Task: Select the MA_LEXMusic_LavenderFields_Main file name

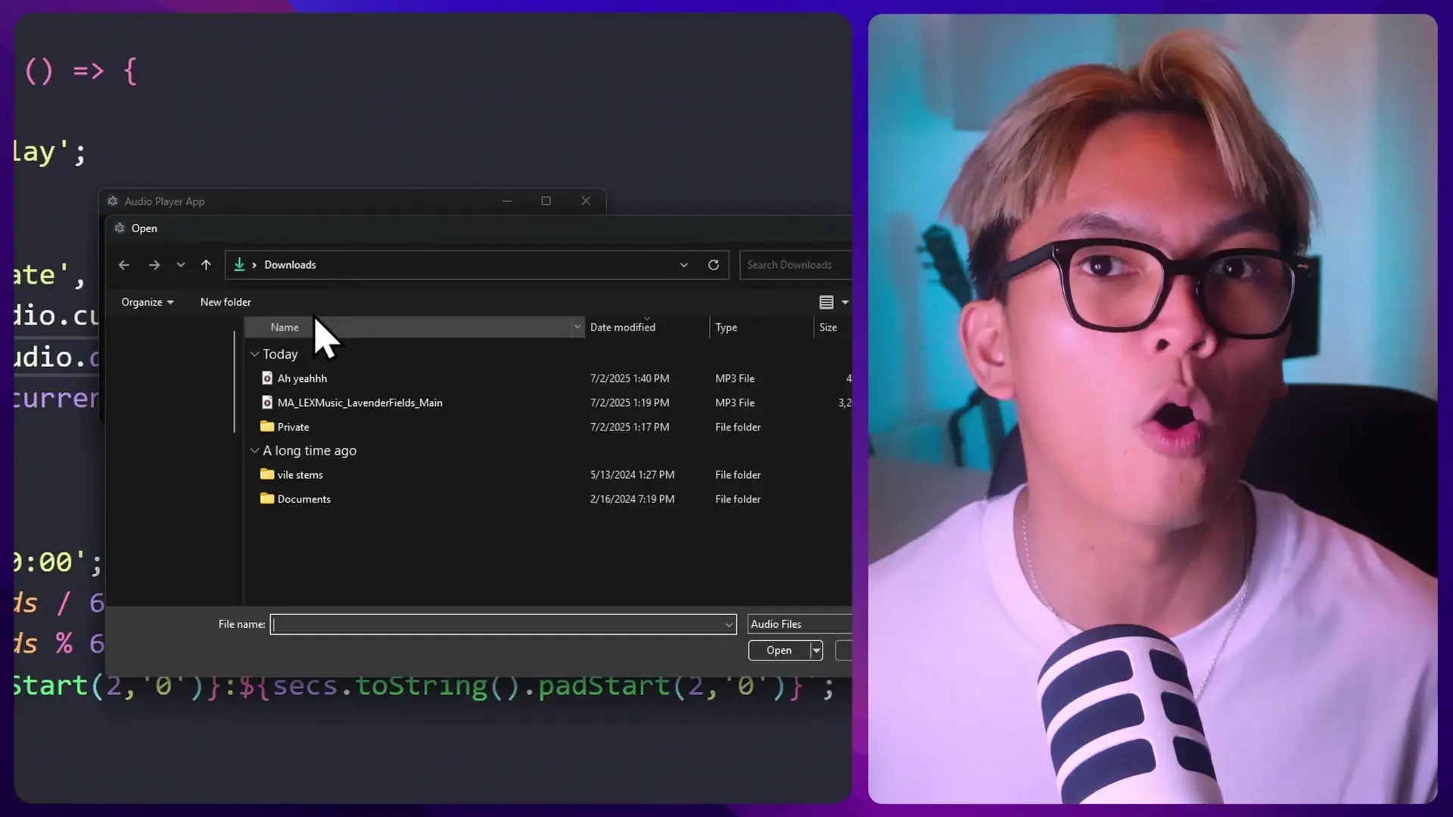Action: (360, 402)
